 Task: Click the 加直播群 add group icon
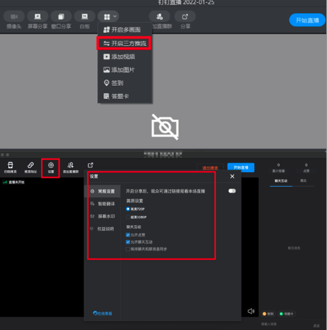[x=159, y=16]
